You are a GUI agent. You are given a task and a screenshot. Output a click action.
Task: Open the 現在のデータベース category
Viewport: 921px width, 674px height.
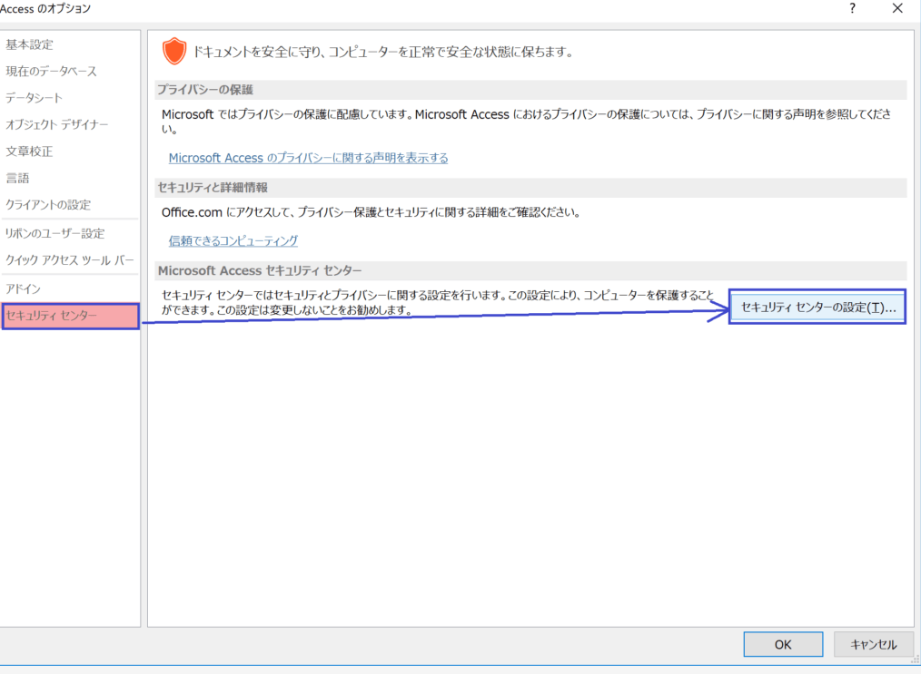[51, 71]
